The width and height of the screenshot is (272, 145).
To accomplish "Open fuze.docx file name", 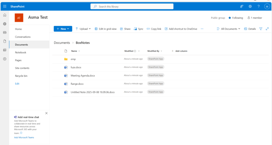I will [76, 67].
